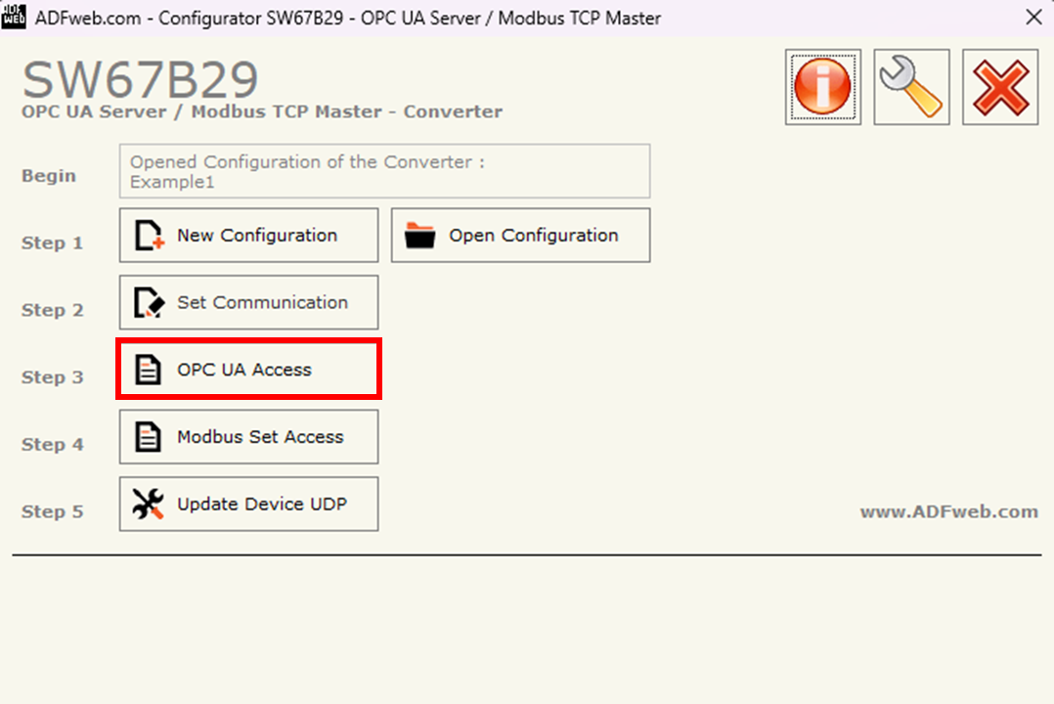Click the document icon on Modbus Set Access
Screen dimensions: 1054x704
(x=149, y=436)
